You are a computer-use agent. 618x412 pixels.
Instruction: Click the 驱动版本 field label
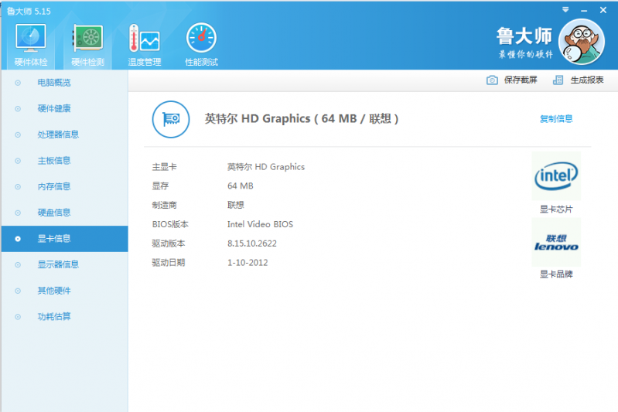[169, 243]
